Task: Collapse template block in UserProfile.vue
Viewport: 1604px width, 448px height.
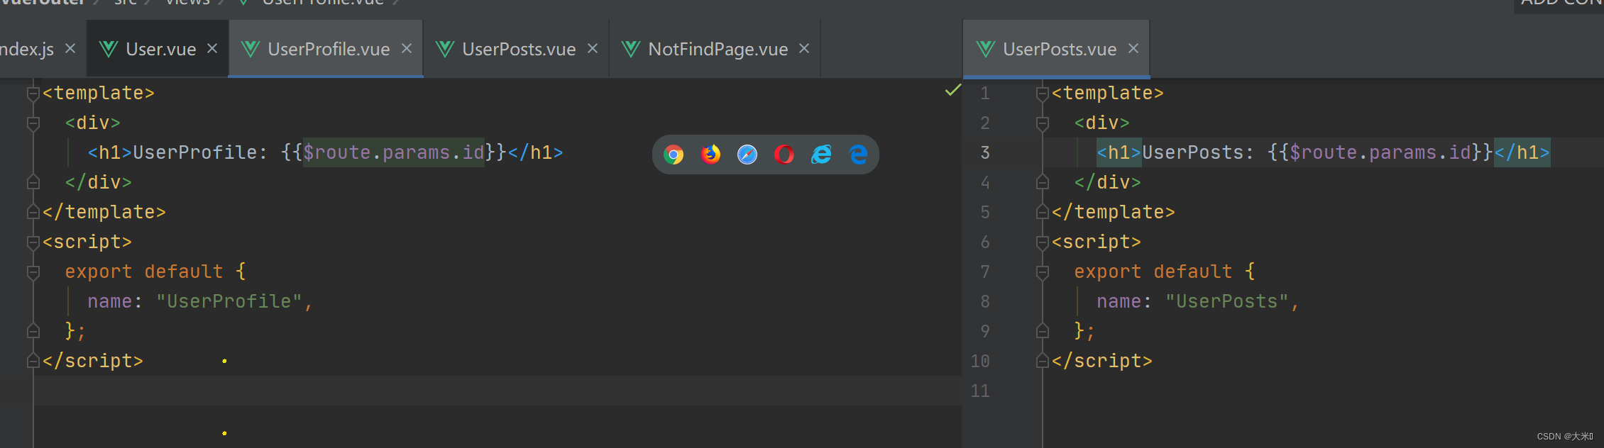Action: tap(33, 94)
